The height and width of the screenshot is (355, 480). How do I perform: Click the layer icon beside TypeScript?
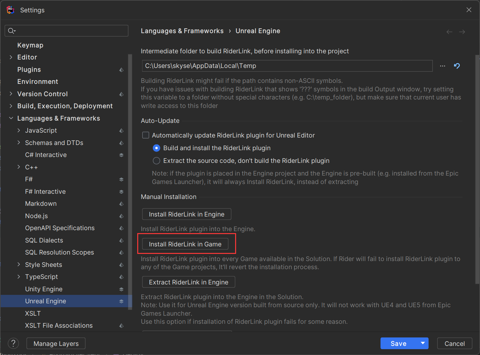tap(121, 277)
